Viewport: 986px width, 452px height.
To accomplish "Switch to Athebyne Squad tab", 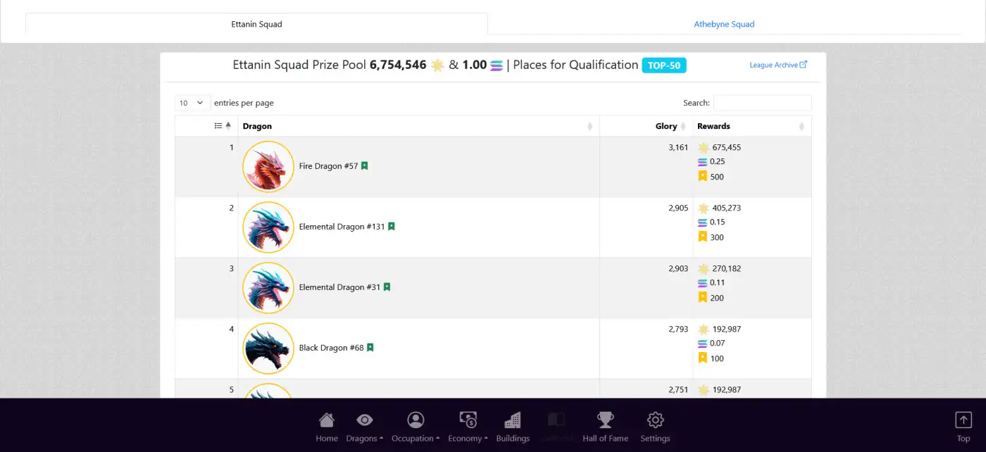I will pyautogui.click(x=724, y=24).
